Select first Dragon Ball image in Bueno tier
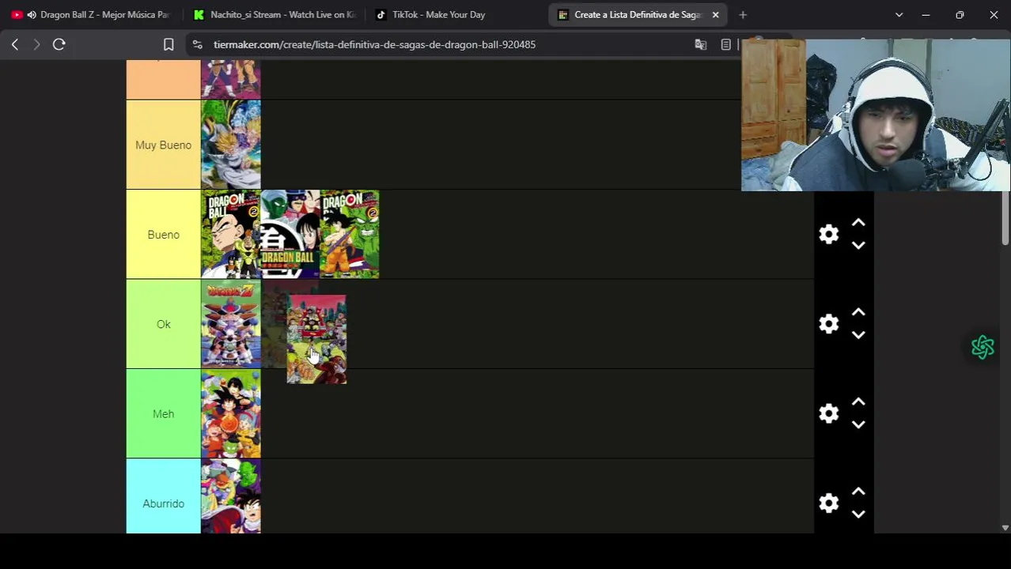Viewport: 1011px width, 569px height. click(231, 235)
